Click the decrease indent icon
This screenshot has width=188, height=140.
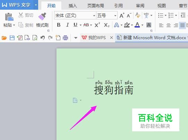pyautogui.click(x=183, y=15)
